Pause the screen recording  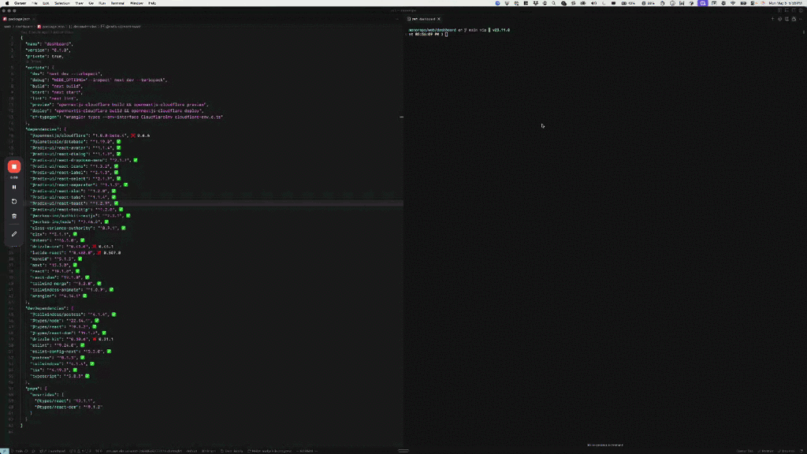click(x=13, y=187)
